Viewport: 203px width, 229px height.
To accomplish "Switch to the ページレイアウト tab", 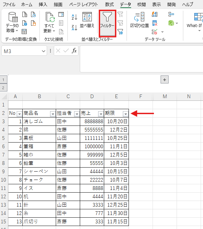I will 83,5.
